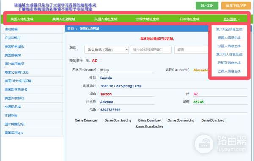Select 法国人信息生成 from the dropdown
This screenshot has height=161, width=254.
pyautogui.click(x=229, y=46)
